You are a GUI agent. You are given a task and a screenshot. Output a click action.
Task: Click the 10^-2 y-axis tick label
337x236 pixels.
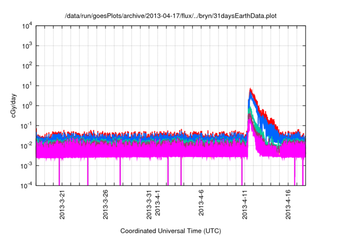click(x=26, y=145)
